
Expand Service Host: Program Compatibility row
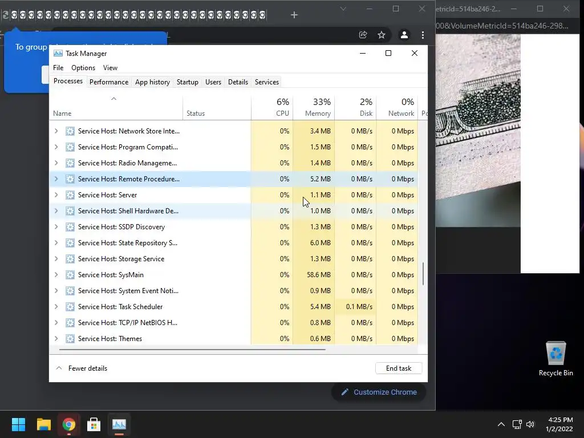click(56, 147)
